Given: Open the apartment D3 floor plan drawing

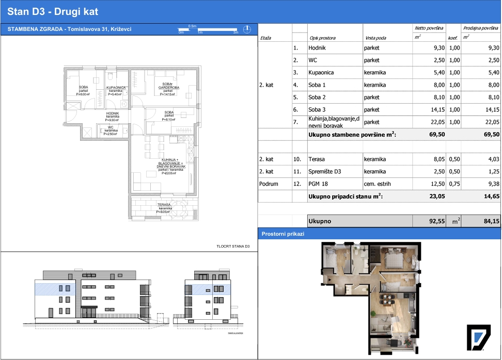Looking at the screenshot, I should pos(133,143).
